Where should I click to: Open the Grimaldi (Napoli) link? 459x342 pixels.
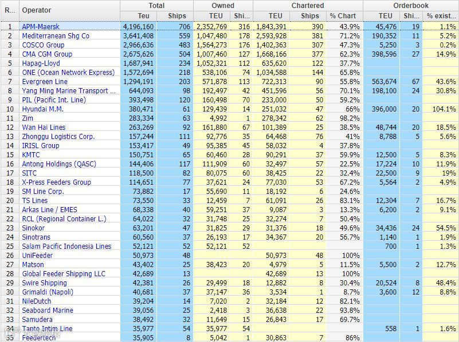[48, 292]
